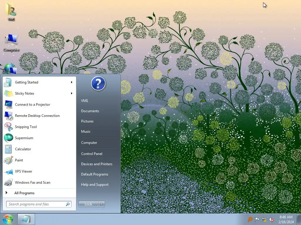The height and width of the screenshot is (225, 301).
Task: Open the shutdown options arrow beside Lock
Action: [101, 204]
